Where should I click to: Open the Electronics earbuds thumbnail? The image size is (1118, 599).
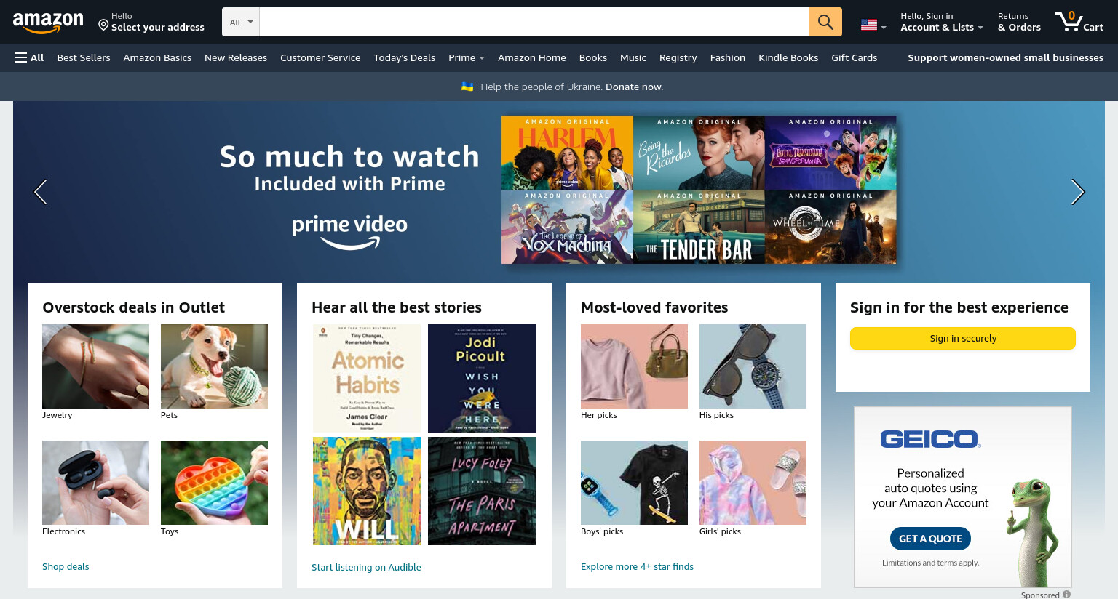coord(95,483)
